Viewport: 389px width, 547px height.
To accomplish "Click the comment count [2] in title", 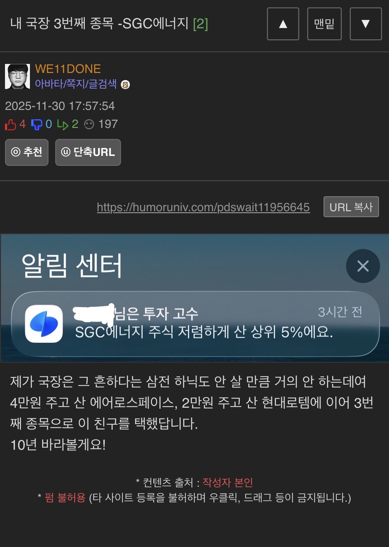I will [200, 24].
